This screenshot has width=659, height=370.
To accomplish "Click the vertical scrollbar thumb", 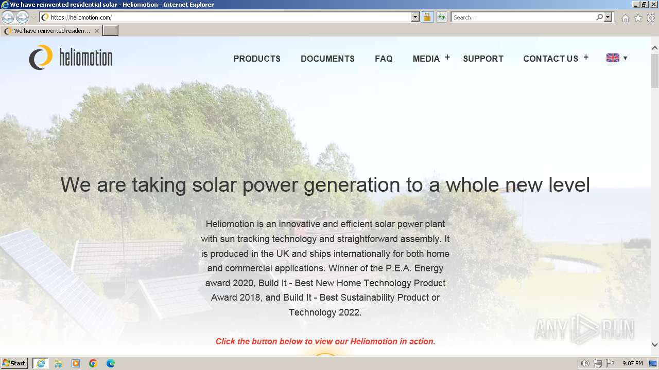I will [655, 70].
